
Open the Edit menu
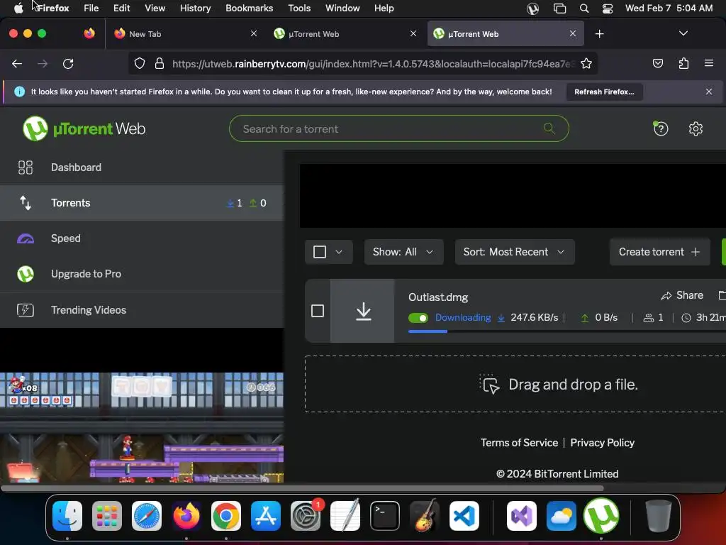coord(121,9)
